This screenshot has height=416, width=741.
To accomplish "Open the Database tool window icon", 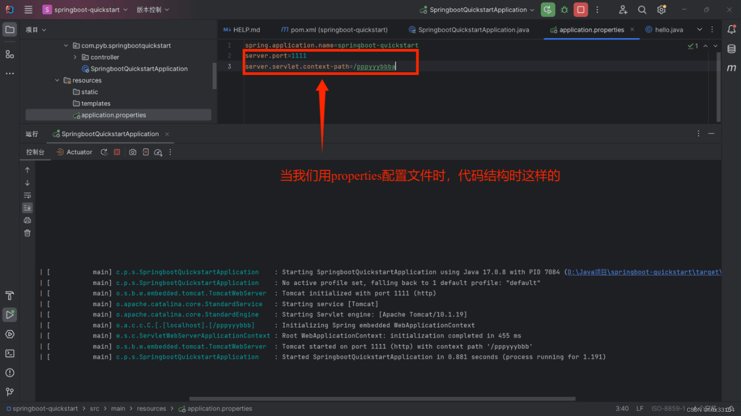I will pyautogui.click(x=732, y=49).
